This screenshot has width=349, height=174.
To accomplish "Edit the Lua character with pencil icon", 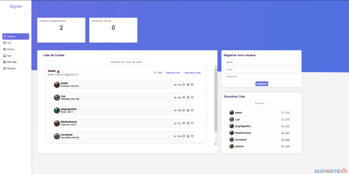I will pos(188,98).
